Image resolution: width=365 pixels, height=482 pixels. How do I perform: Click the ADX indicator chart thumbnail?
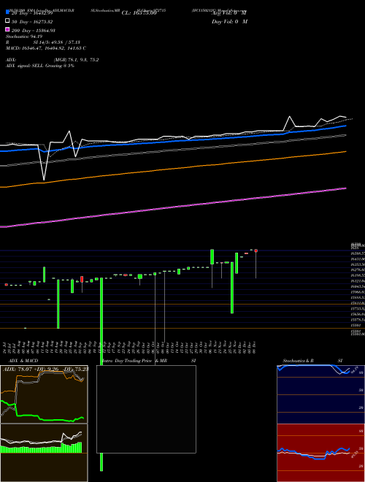click(x=44, y=394)
